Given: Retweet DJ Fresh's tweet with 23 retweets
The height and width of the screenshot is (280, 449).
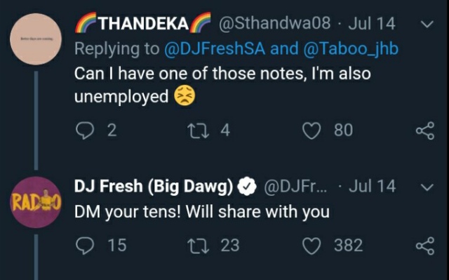Looking at the screenshot, I should pos(198,246).
